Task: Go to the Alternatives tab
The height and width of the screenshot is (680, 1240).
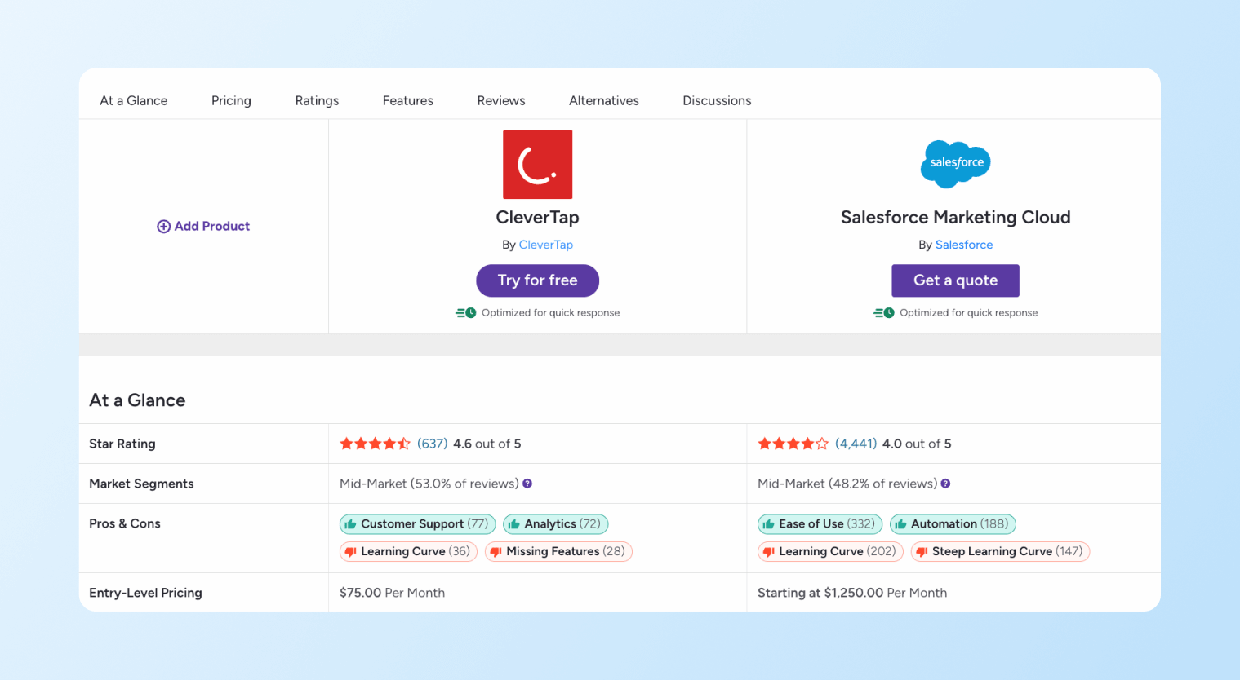Action: (x=603, y=100)
